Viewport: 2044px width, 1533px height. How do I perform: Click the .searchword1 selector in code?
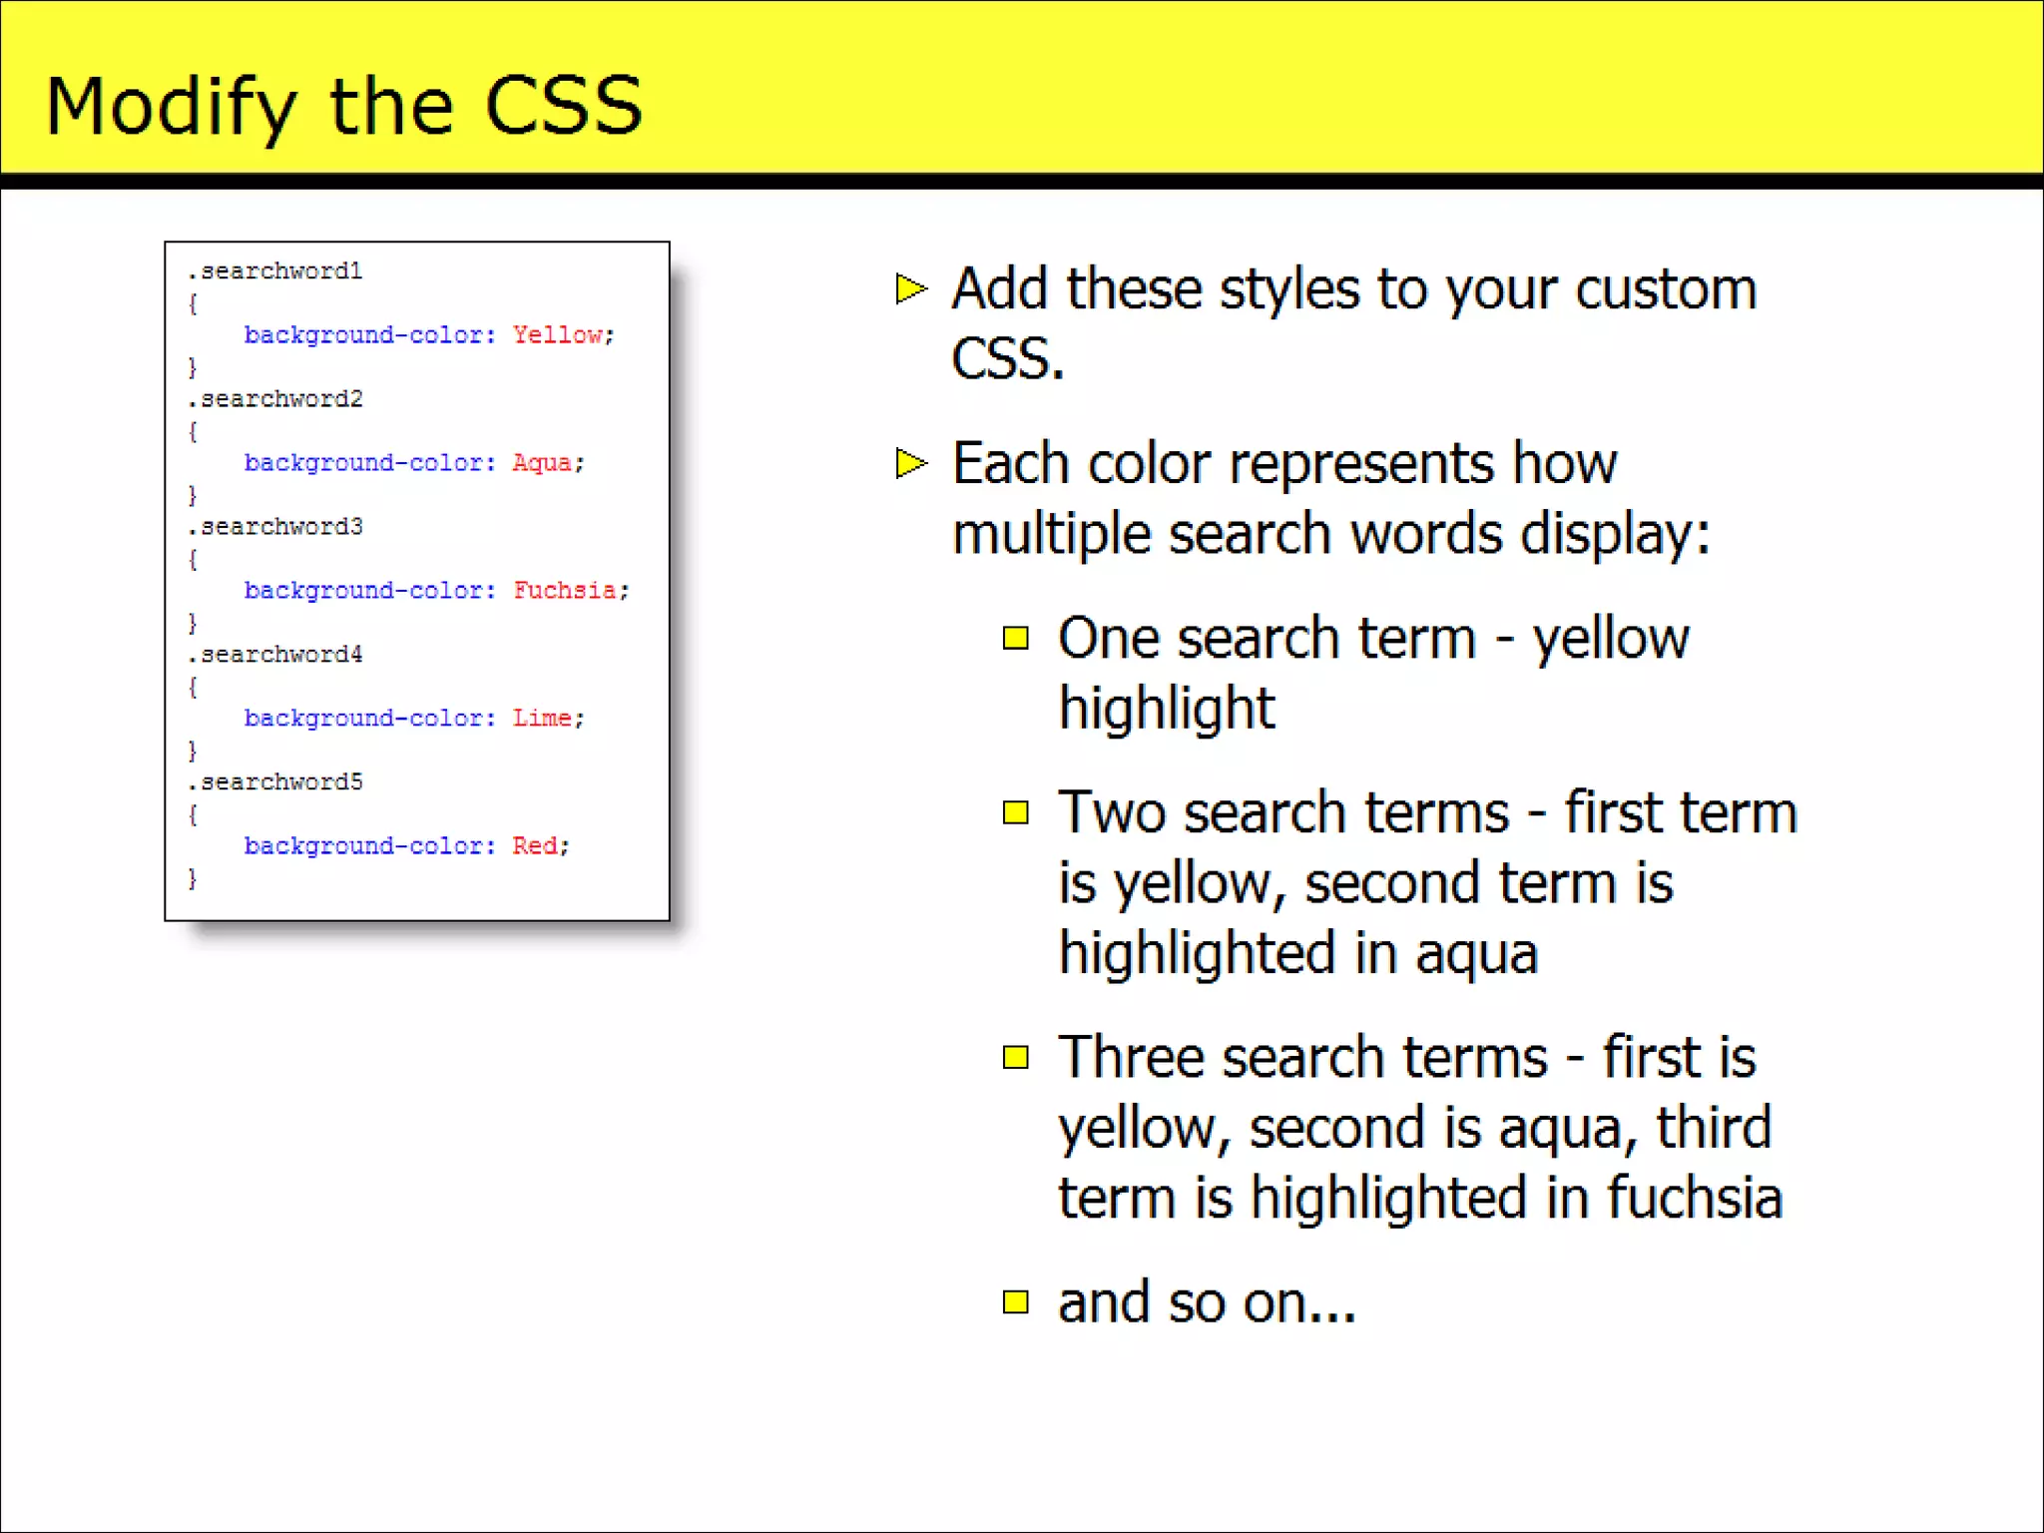pyautogui.click(x=275, y=271)
